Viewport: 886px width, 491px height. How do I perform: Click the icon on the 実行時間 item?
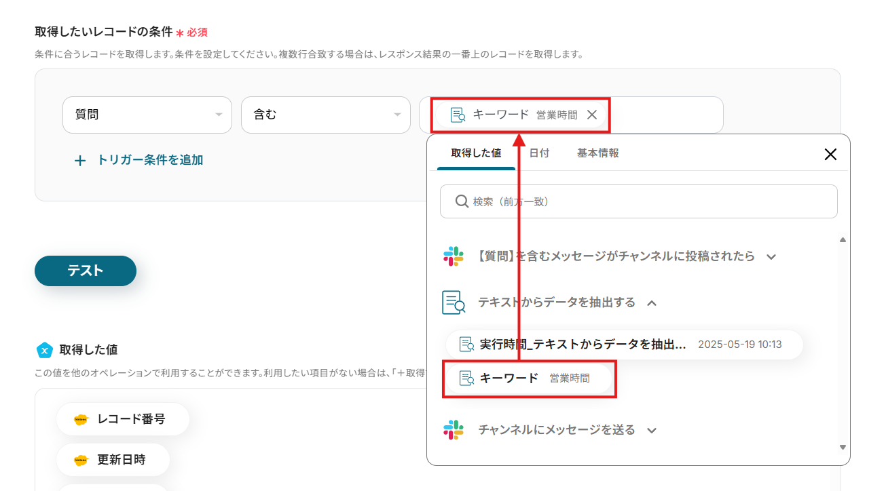(x=466, y=345)
